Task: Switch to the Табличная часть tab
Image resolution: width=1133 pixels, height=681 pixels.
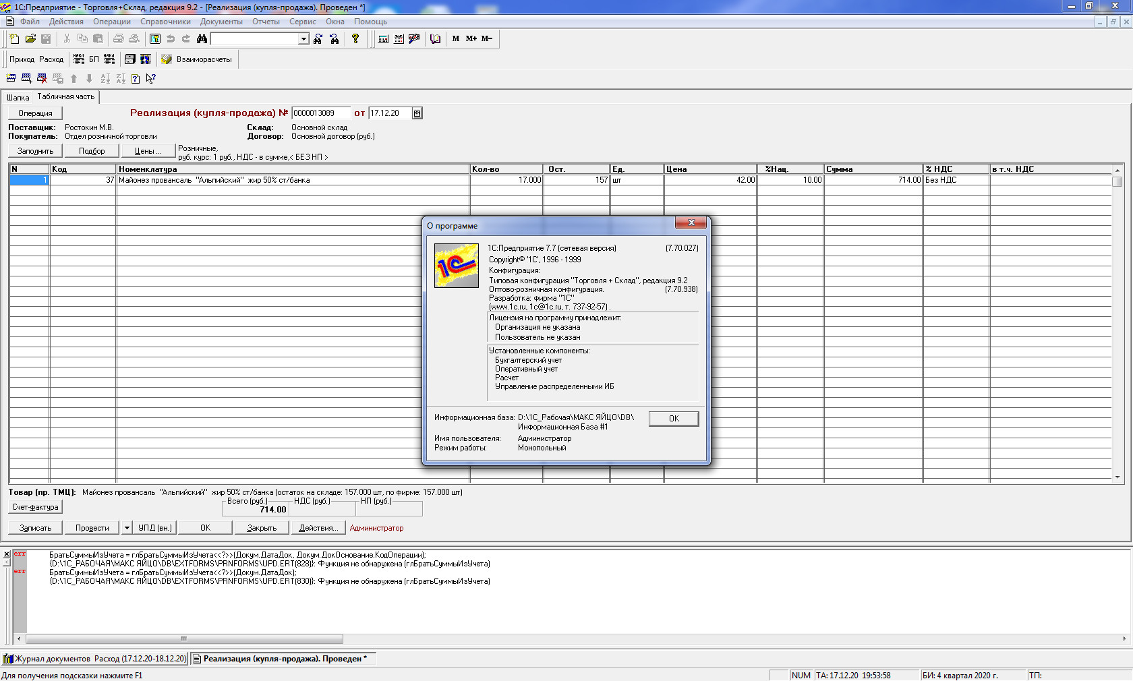Action: point(66,97)
